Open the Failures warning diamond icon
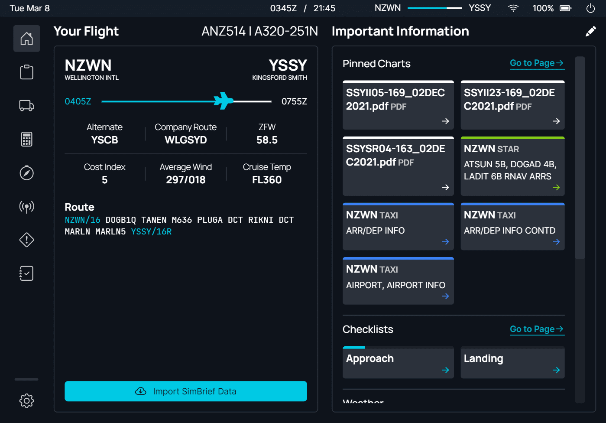606x423 pixels. pos(27,240)
